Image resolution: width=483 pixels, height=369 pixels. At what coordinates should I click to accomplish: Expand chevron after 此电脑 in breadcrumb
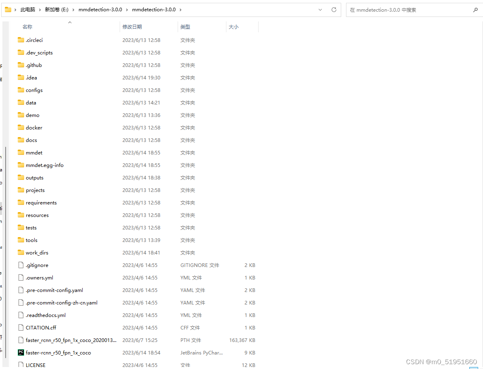click(40, 10)
